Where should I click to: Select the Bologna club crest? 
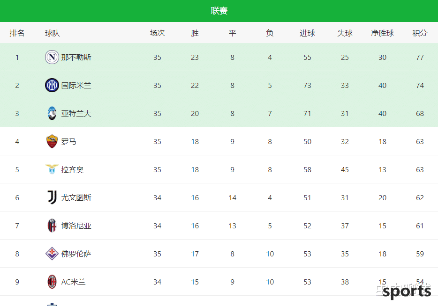click(52, 226)
